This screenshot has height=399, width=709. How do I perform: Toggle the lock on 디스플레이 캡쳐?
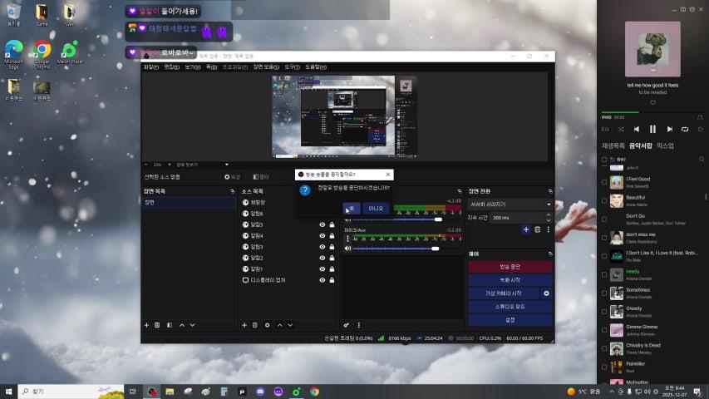tap(332, 280)
